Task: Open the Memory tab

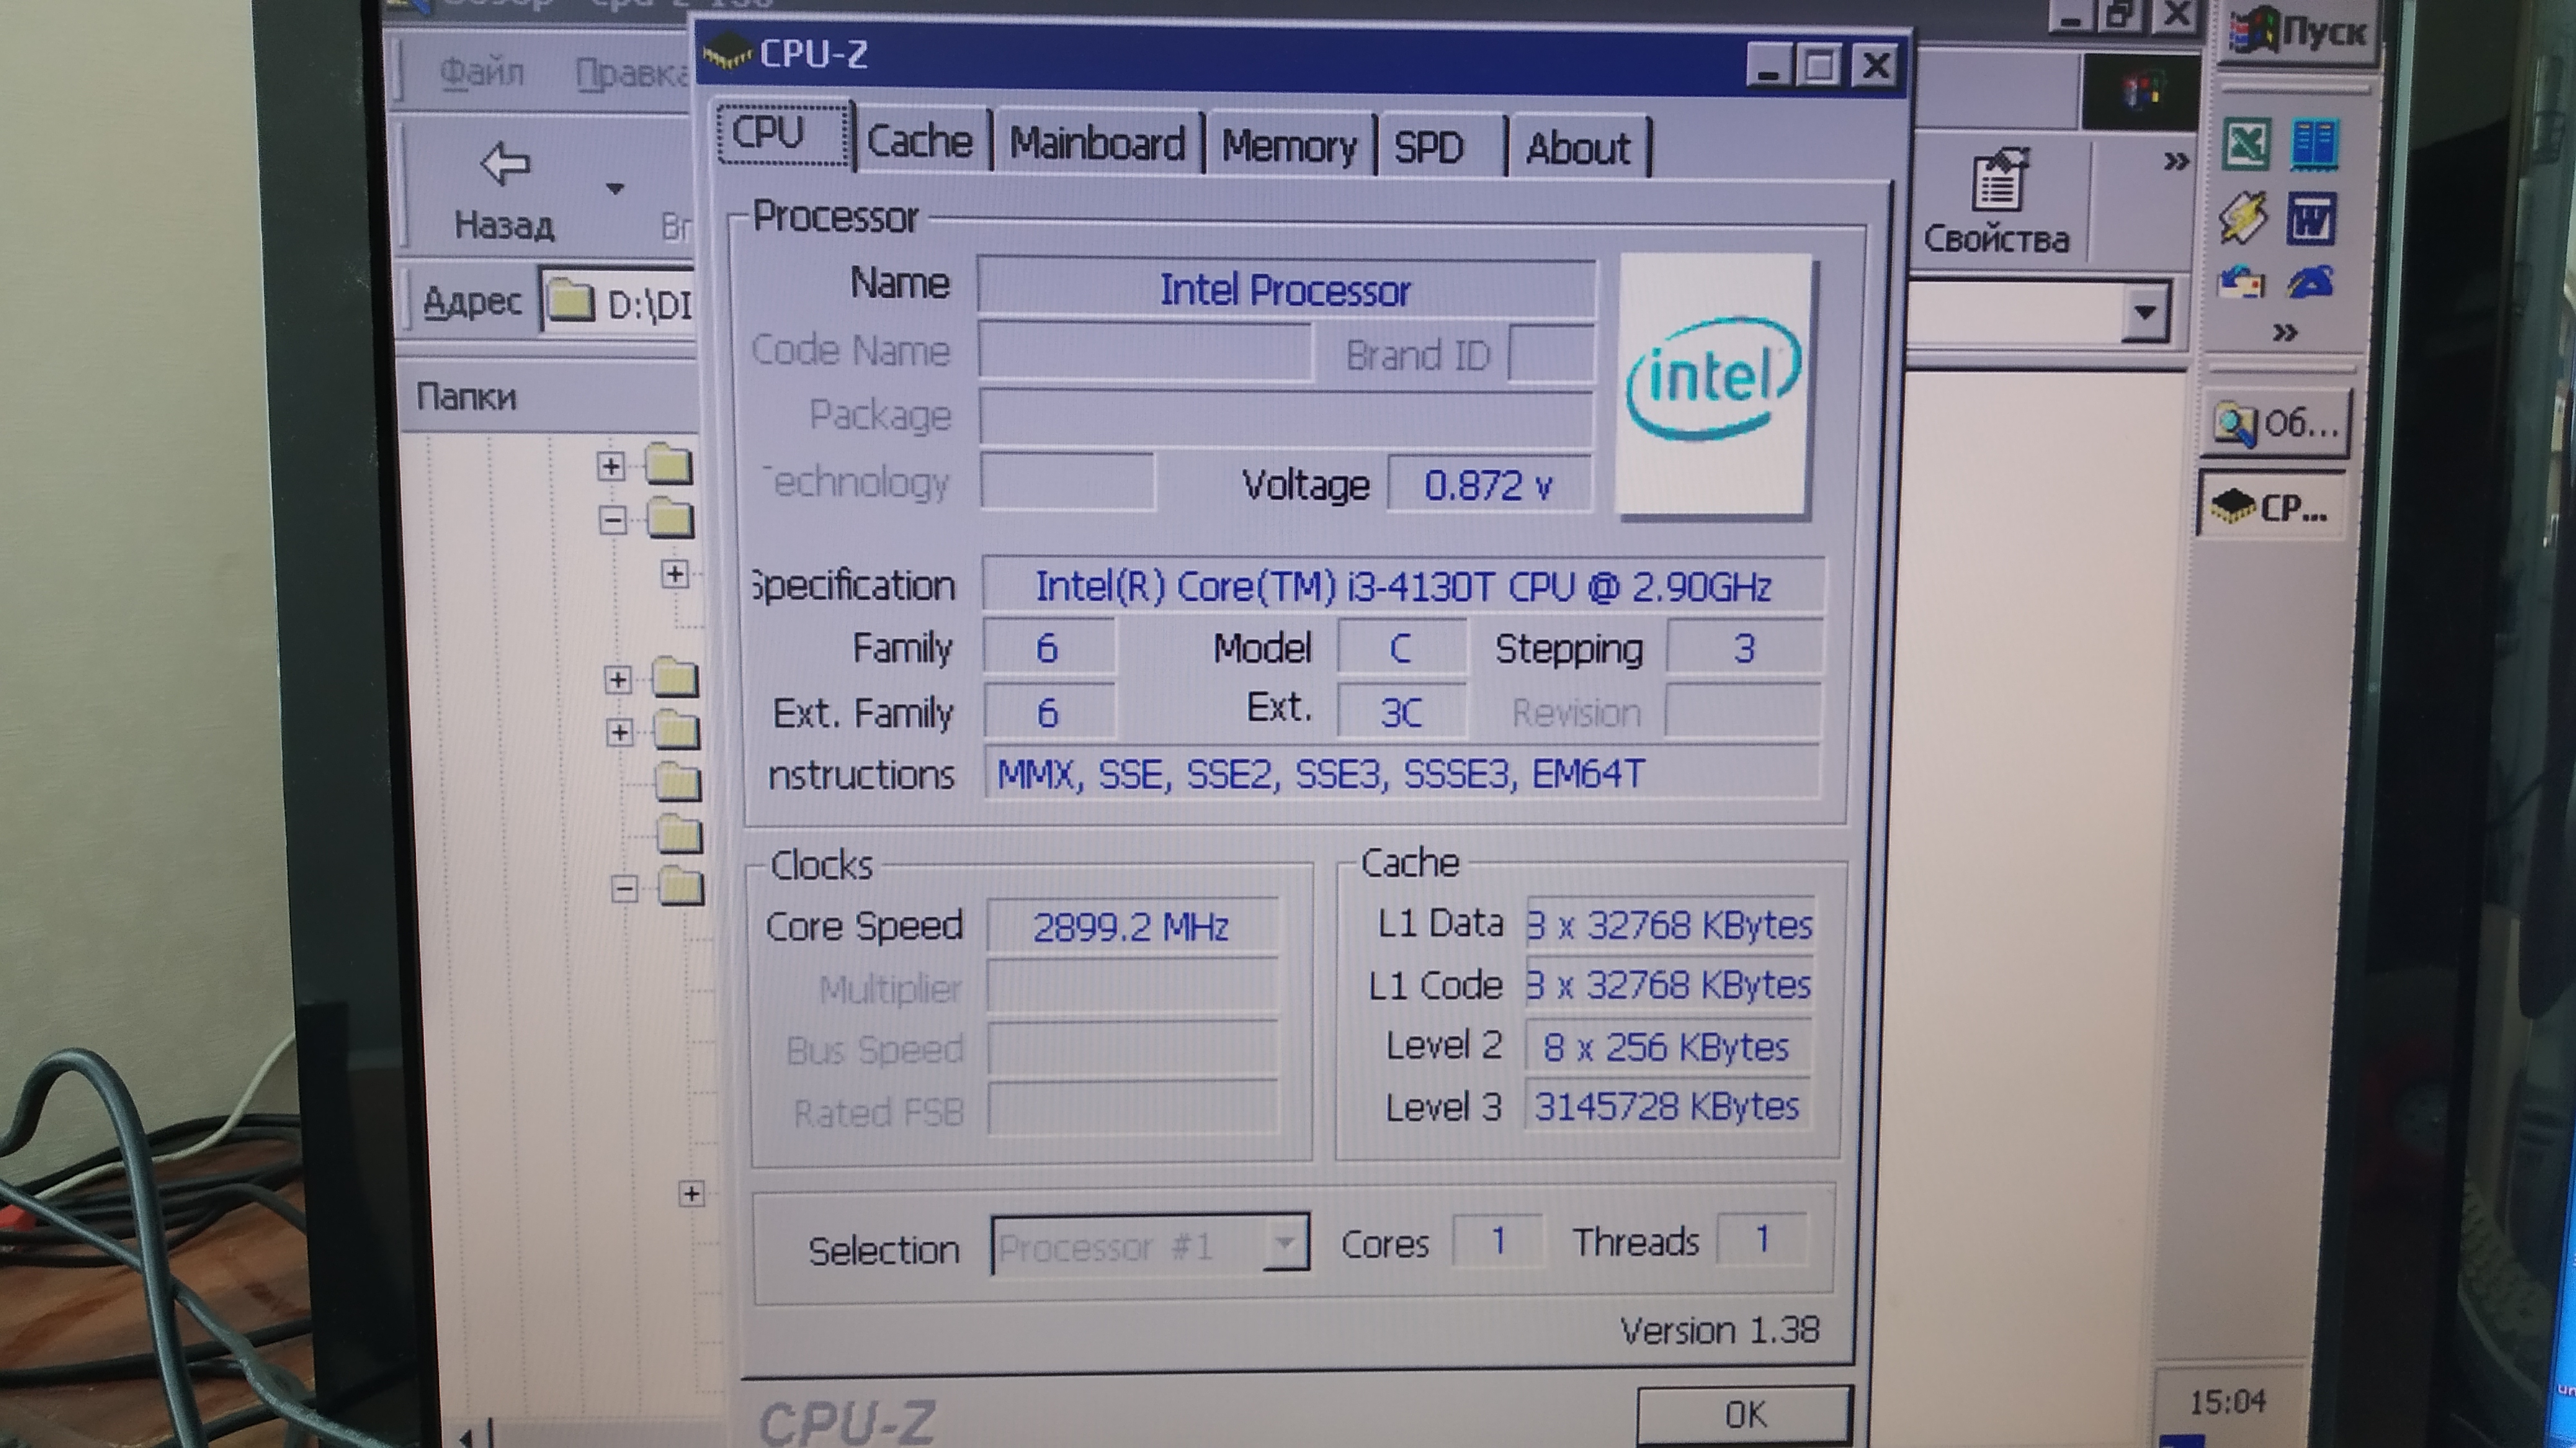Action: pyautogui.click(x=1289, y=146)
